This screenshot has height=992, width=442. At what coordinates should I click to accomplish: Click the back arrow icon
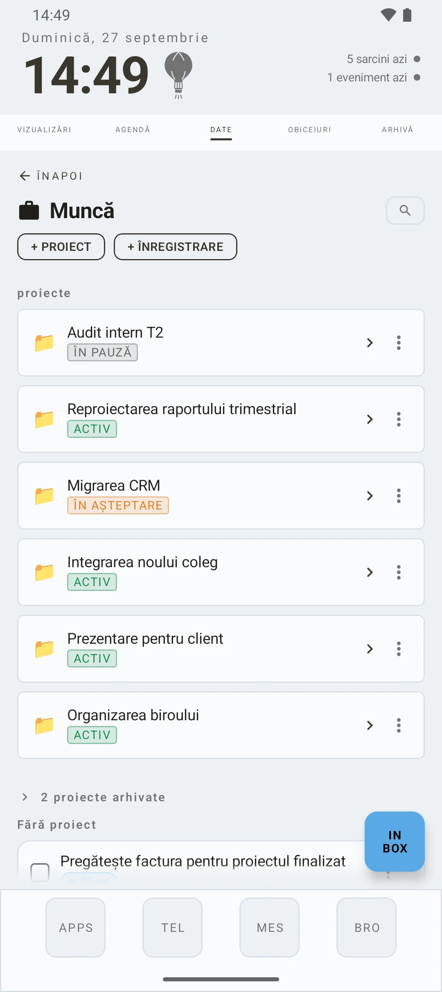click(25, 176)
